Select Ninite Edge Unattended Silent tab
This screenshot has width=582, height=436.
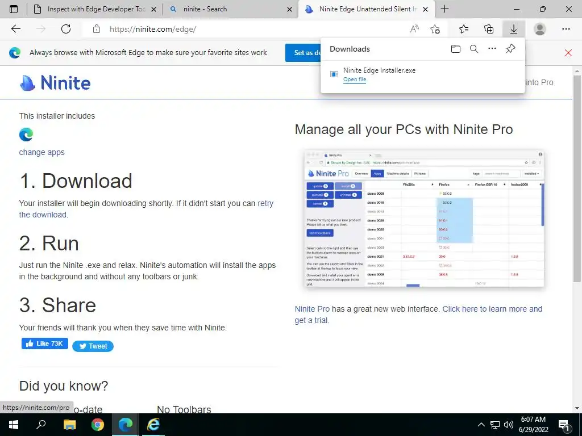click(x=365, y=9)
